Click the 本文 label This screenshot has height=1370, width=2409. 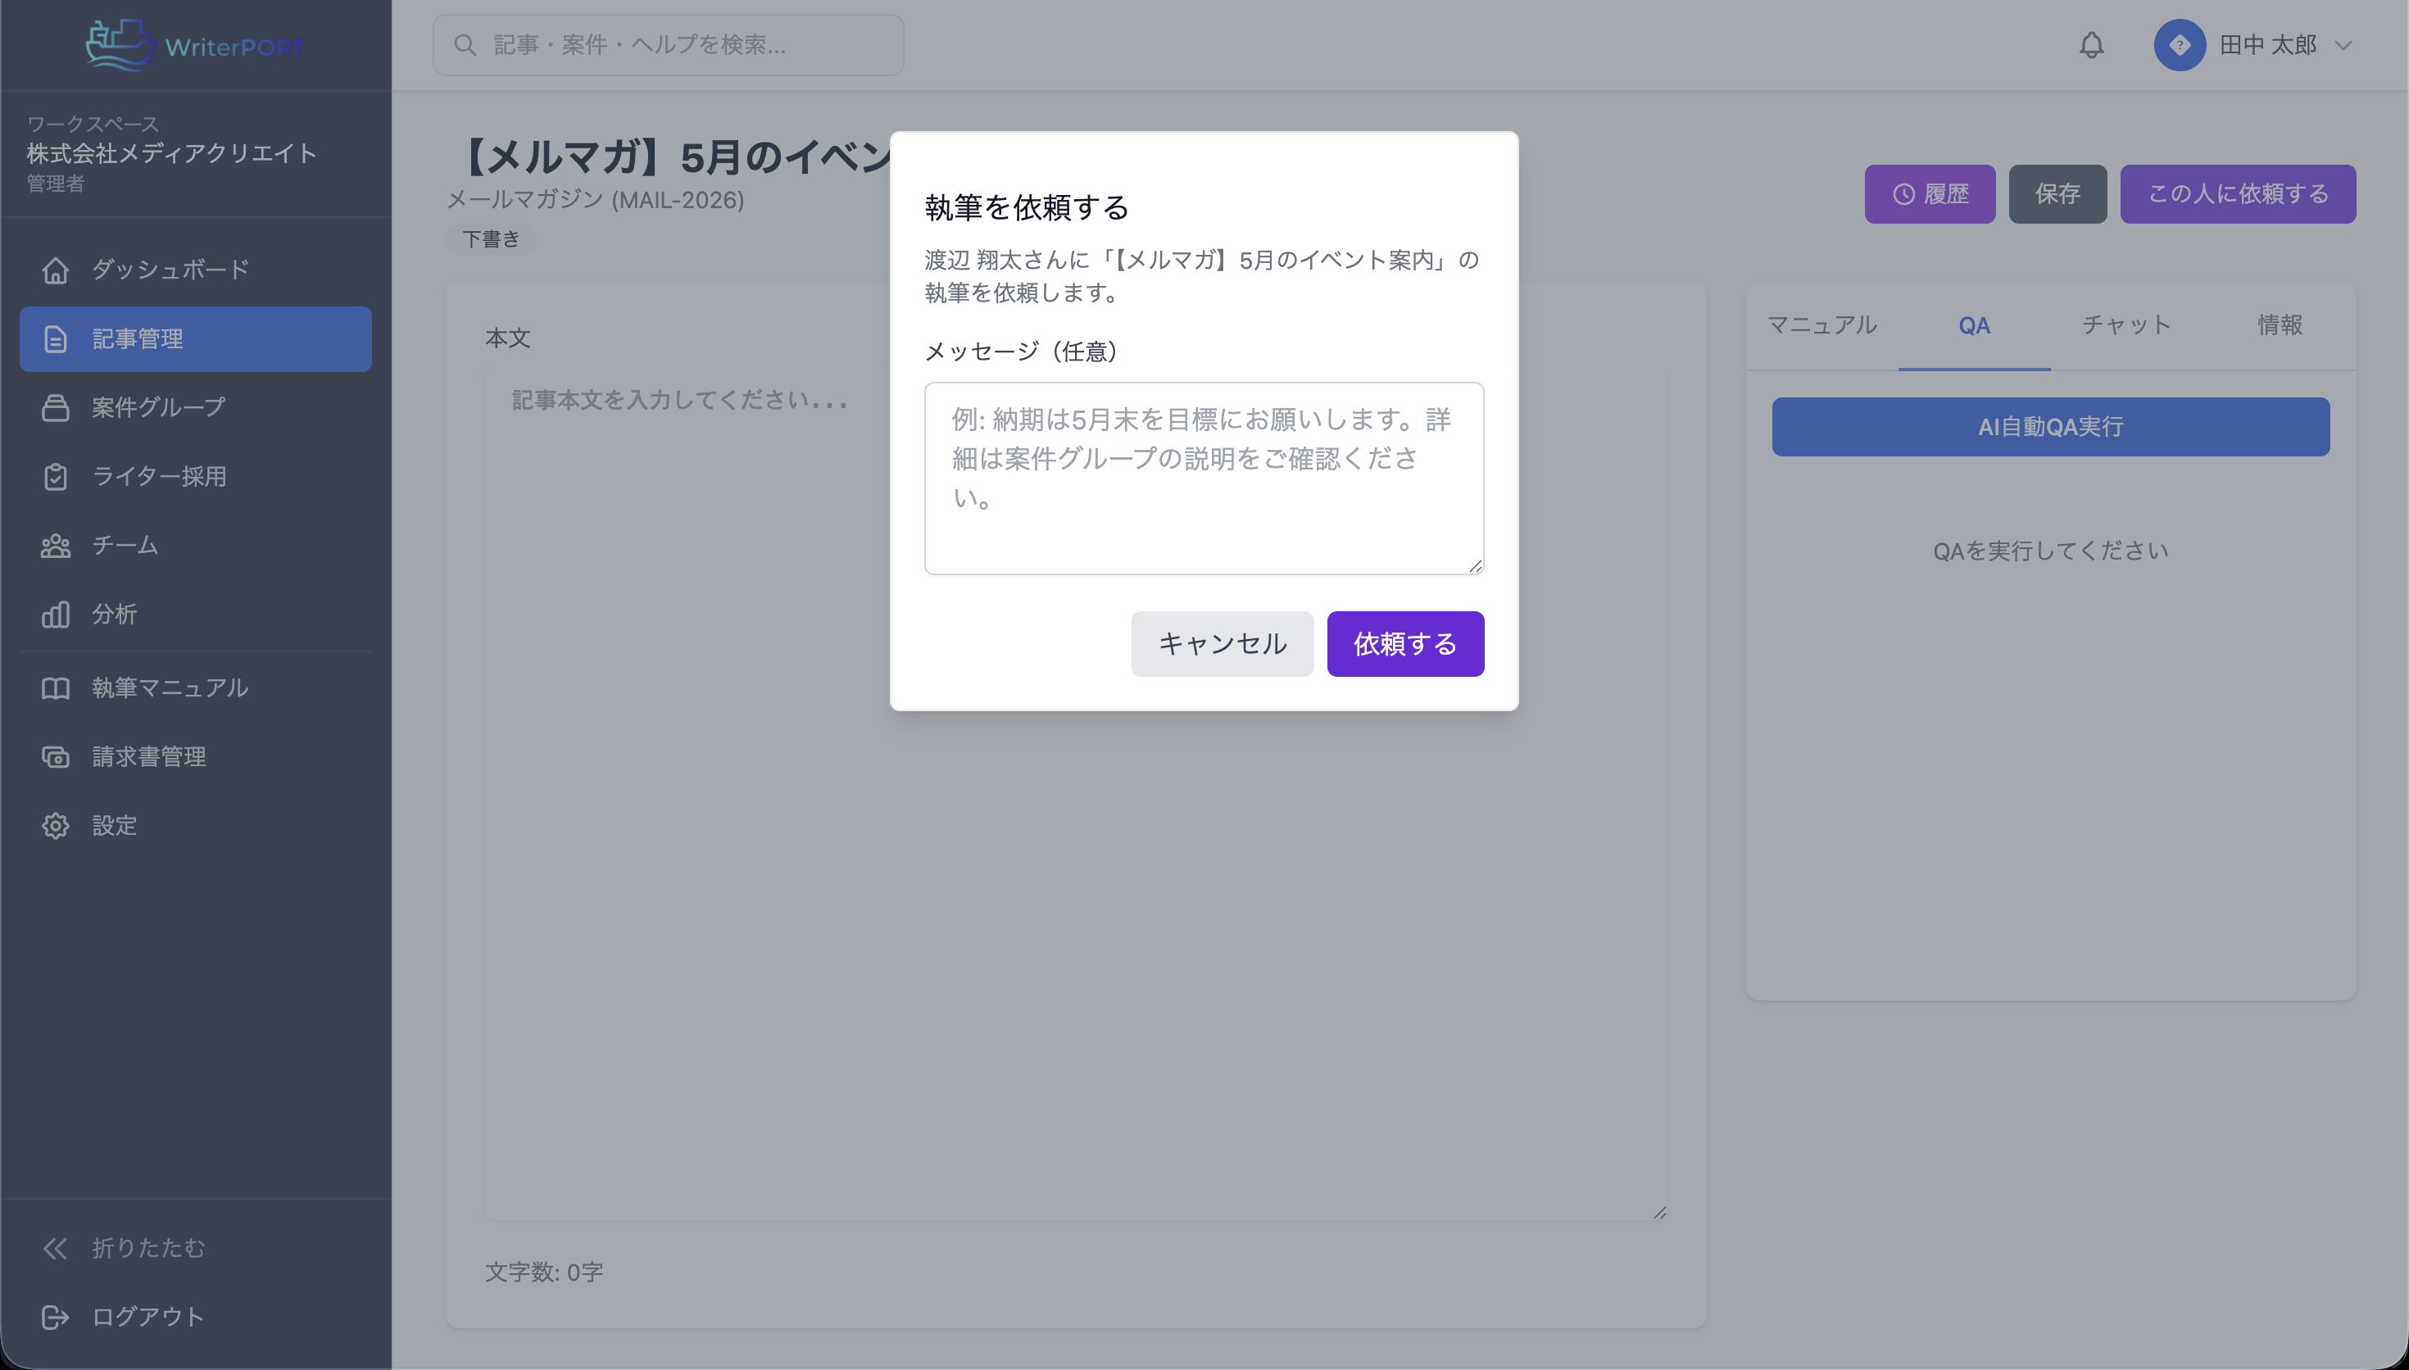coord(508,338)
